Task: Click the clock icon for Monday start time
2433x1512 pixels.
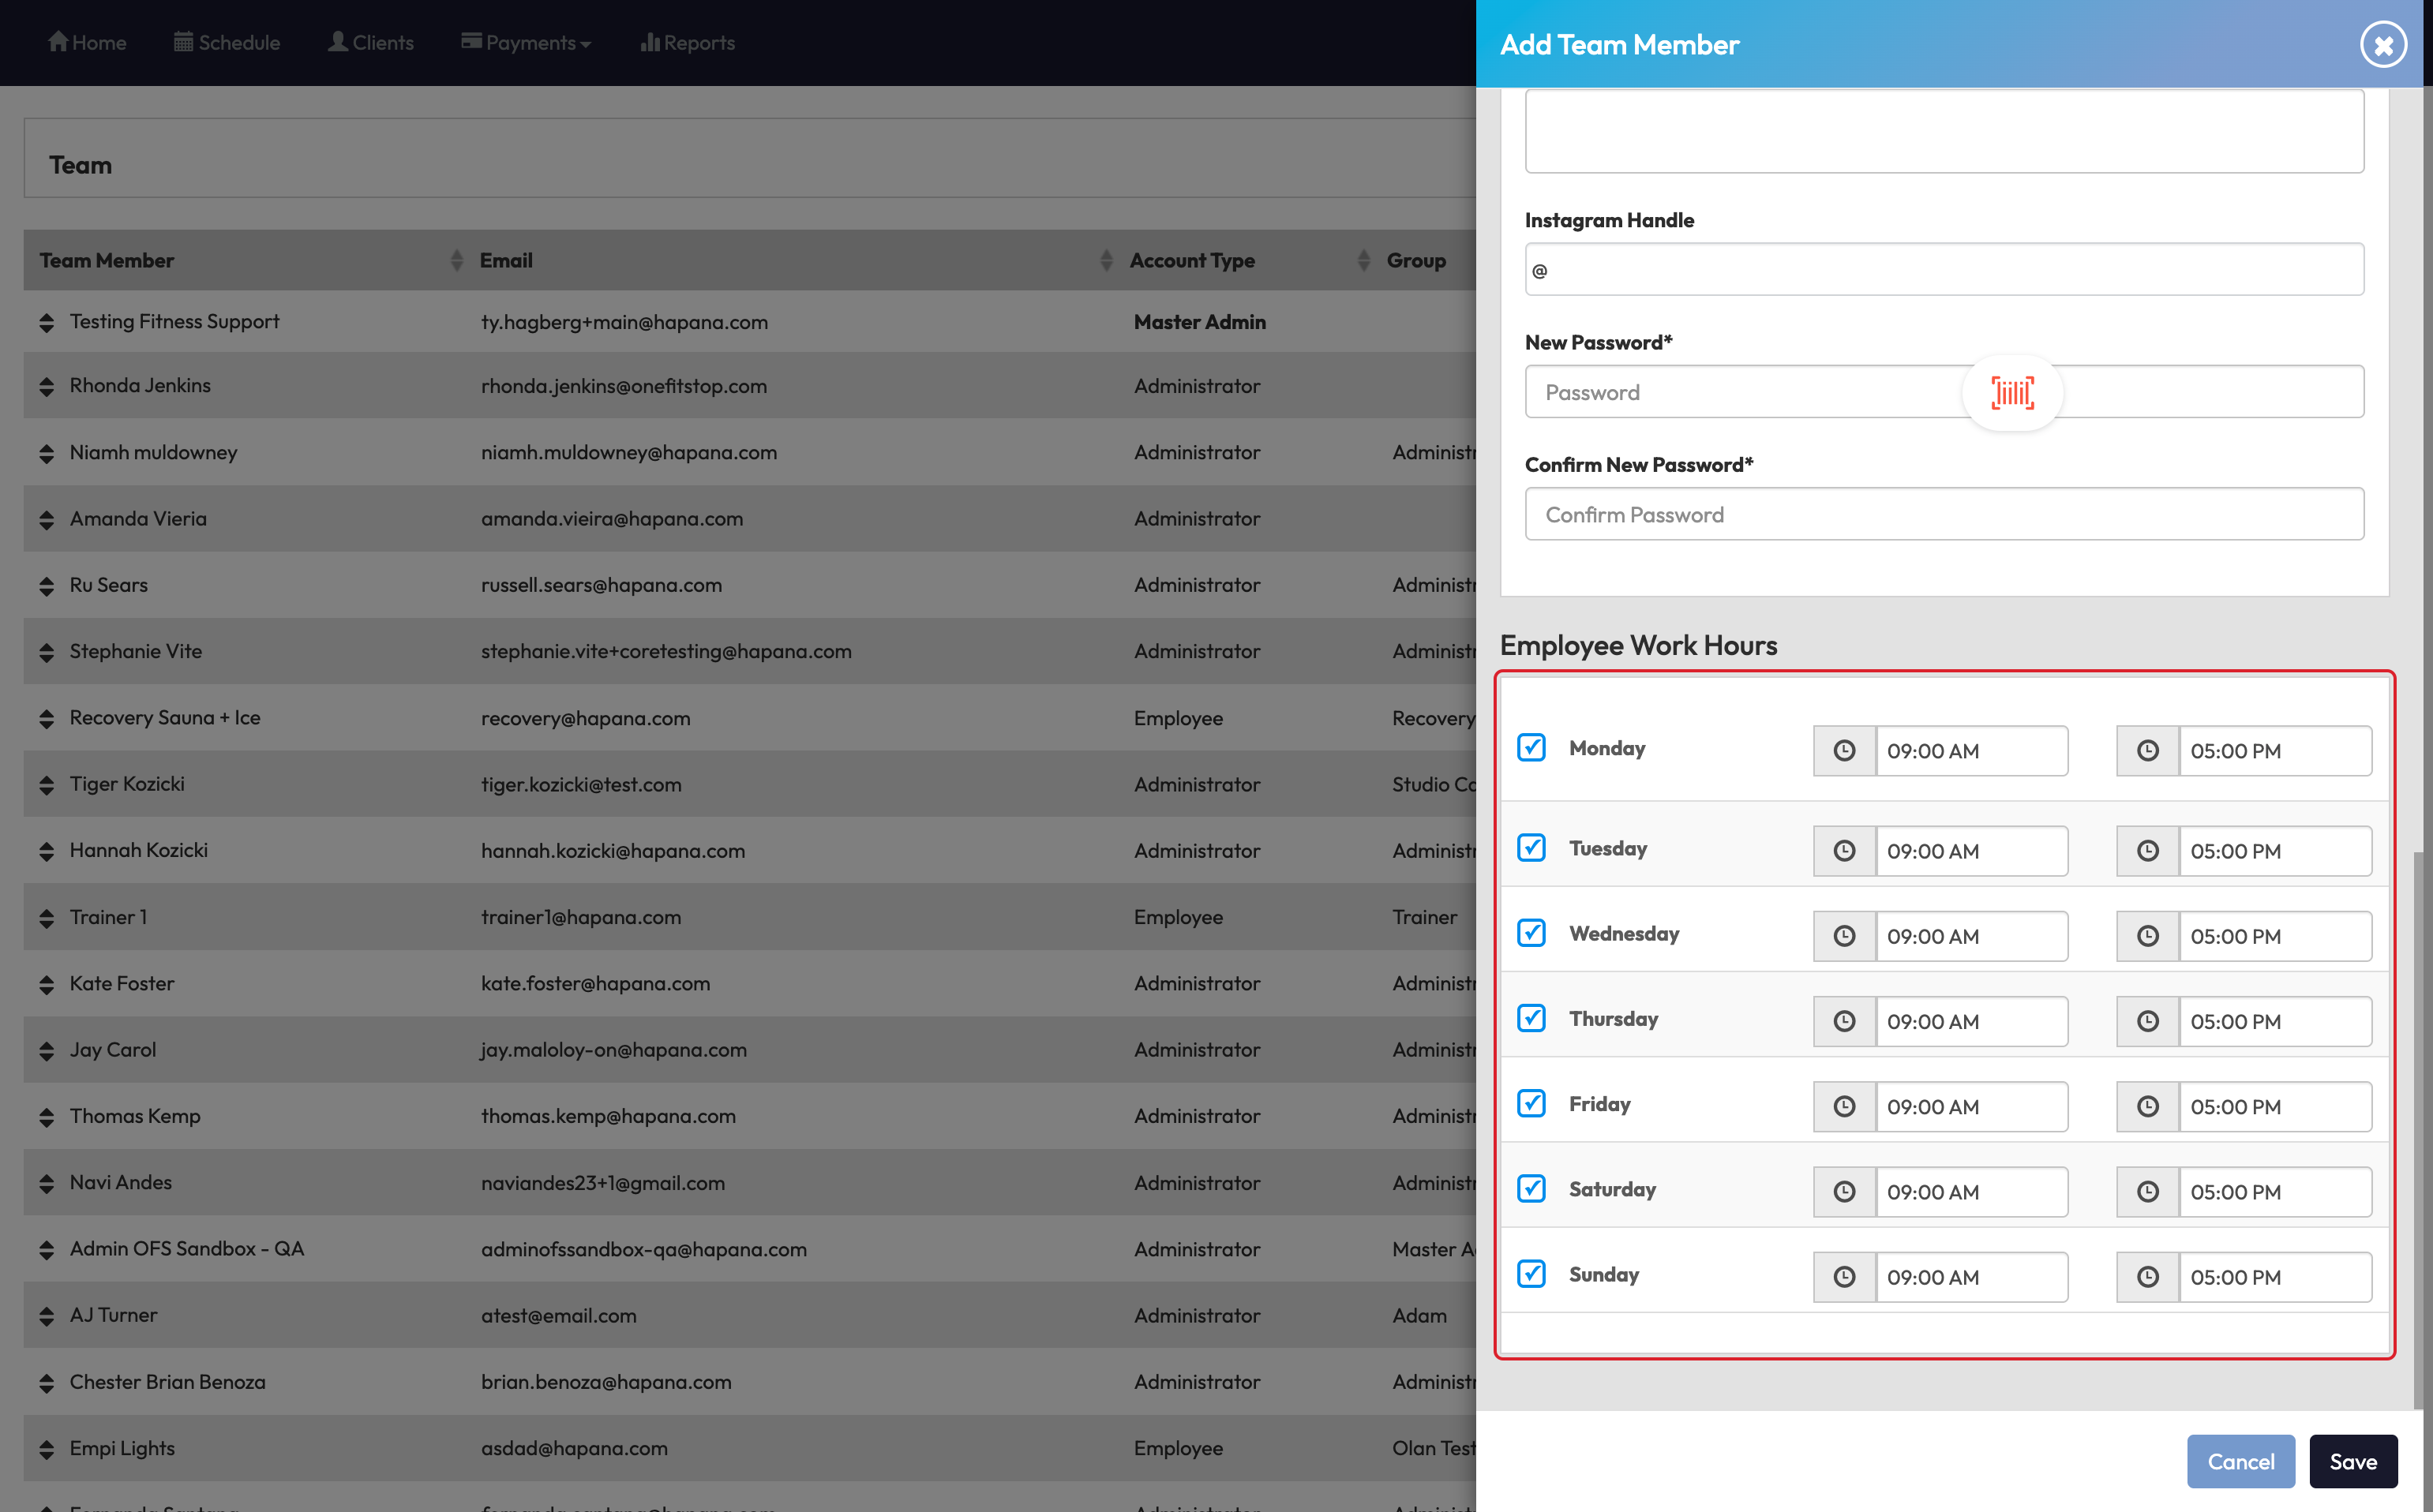Action: coord(1844,751)
